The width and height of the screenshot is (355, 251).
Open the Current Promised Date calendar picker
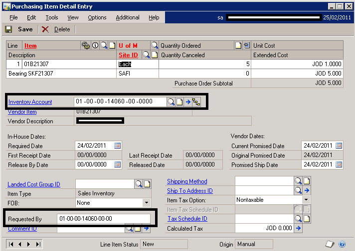pyautogui.click(x=339, y=146)
